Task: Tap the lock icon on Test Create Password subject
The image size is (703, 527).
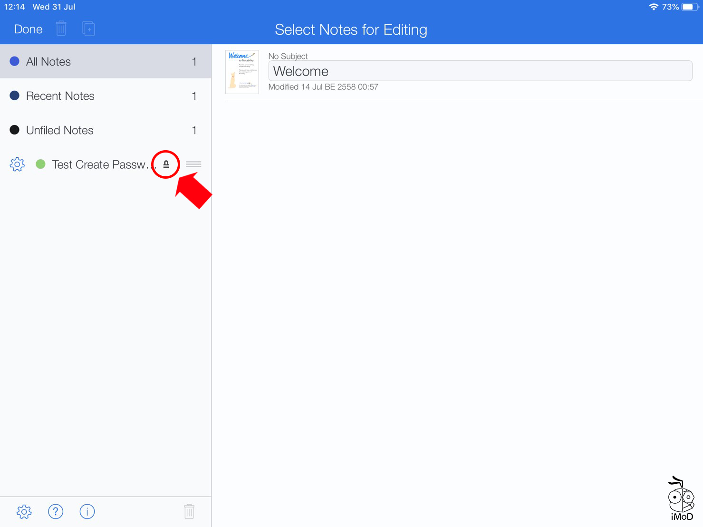Action: tap(165, 164)
